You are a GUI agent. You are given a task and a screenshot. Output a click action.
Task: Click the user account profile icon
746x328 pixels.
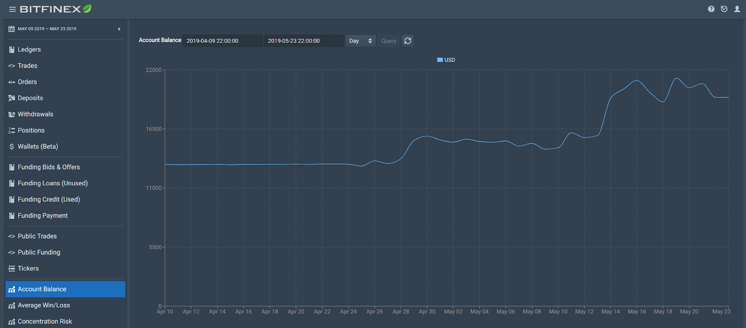coord(737,9)
